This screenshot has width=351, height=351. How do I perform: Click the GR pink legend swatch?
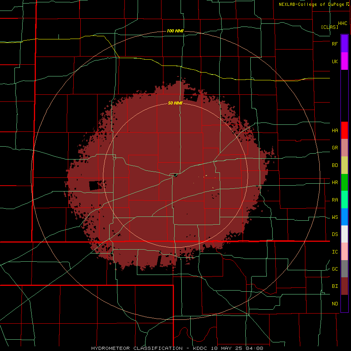[344, 148]
